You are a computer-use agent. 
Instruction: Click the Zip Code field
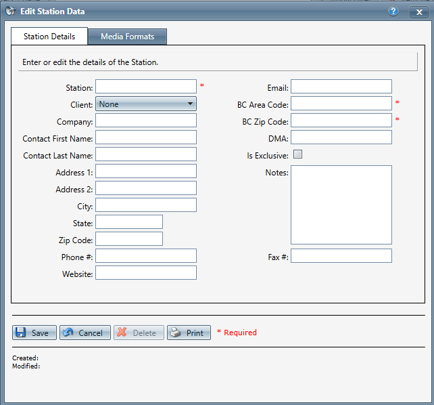[129, 238]
